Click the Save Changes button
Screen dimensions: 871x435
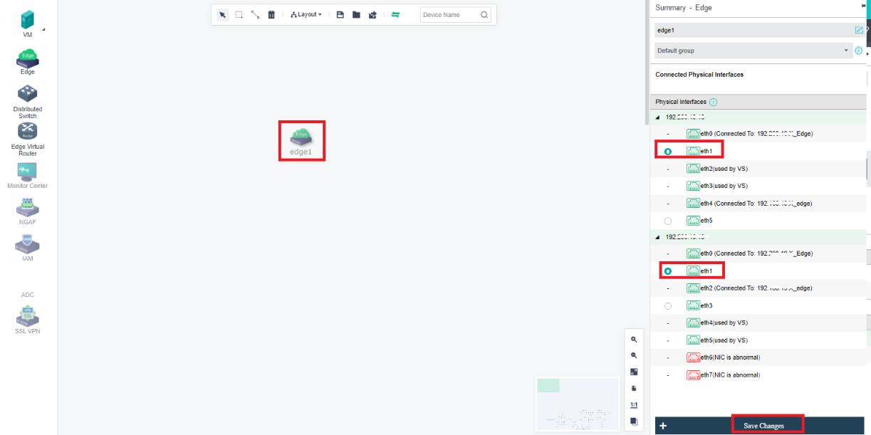point(764,425)
